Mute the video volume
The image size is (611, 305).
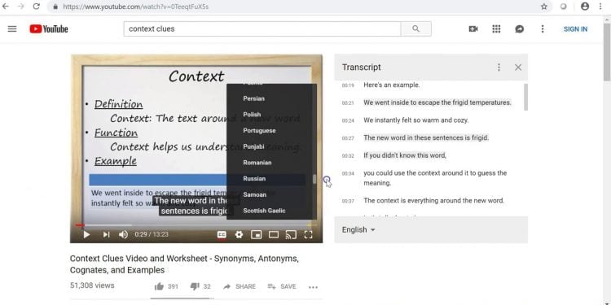pyautogui.click(x=123, y=234)
